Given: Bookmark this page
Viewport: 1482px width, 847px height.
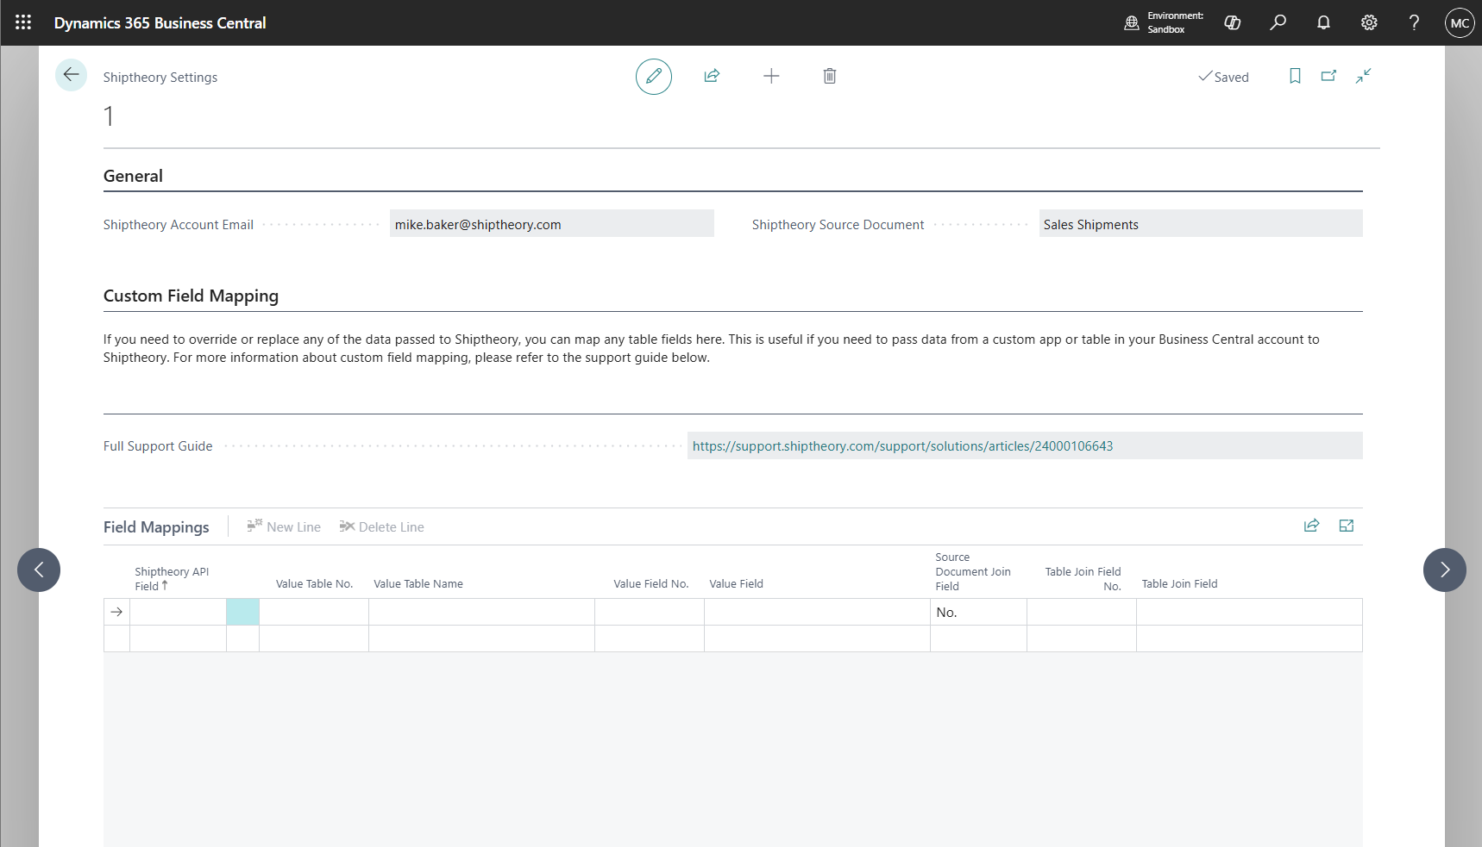Looking at the screenshot, I should coord(1295,76).
